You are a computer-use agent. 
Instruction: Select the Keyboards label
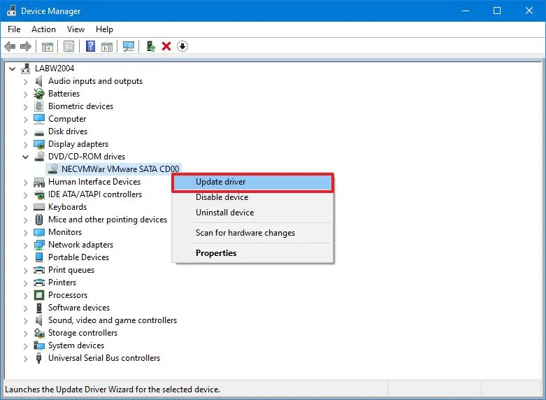pyautogui.click(x=67, y=207)
